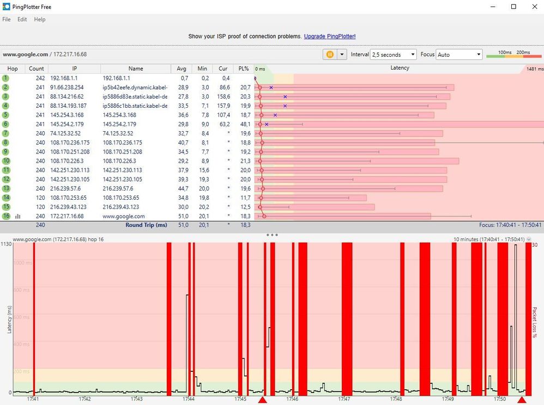Click packet loss value 48,1 for hop 6
Screen dimensions: 544x405
(x=245, y=124)
